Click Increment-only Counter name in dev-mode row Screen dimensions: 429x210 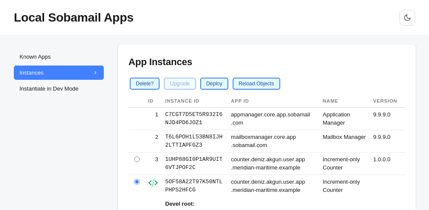click(341, 186)
